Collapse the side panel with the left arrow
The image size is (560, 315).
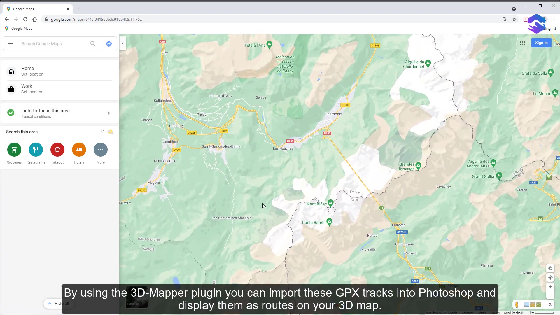(122, 43)
